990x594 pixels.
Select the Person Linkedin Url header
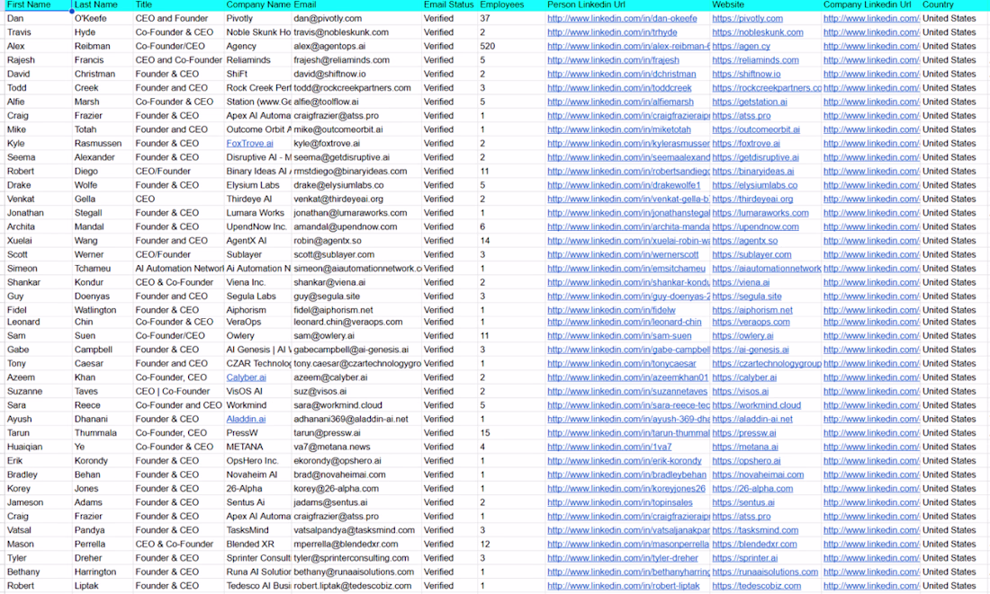(x=627, y=4)
